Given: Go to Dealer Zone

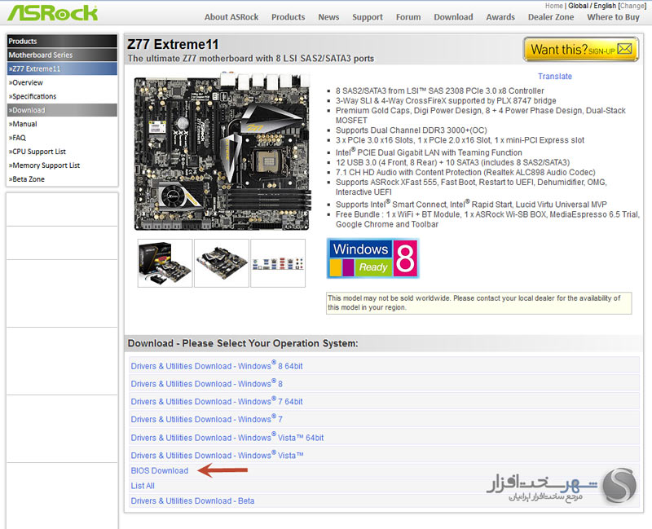Looking at the screenshot, I should pos(551,17).
